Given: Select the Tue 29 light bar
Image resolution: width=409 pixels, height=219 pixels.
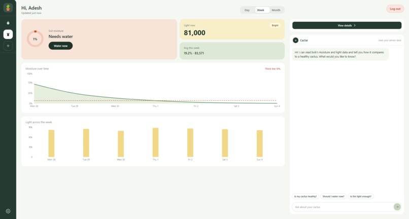Looking at the screenshot, I should [86, 143].
